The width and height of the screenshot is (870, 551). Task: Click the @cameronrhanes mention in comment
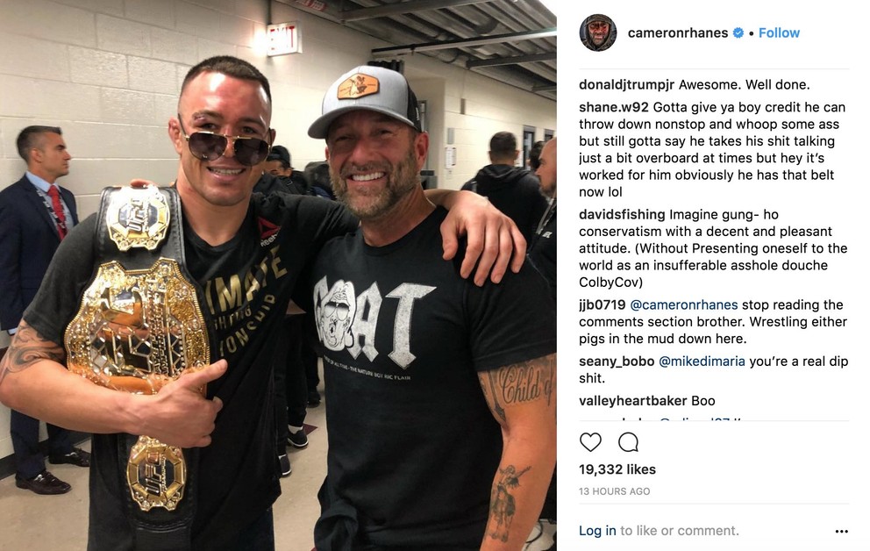click(x=684, y=304)
